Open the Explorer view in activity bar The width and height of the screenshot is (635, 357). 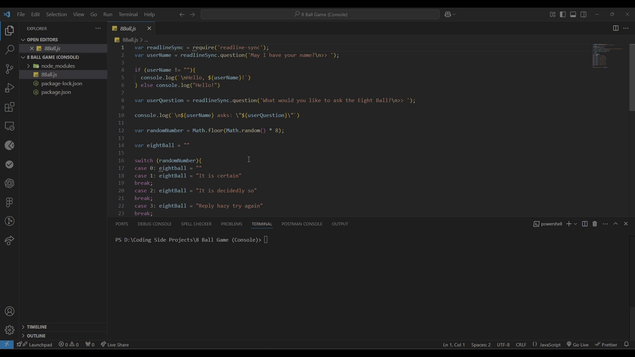click(10, 31)
